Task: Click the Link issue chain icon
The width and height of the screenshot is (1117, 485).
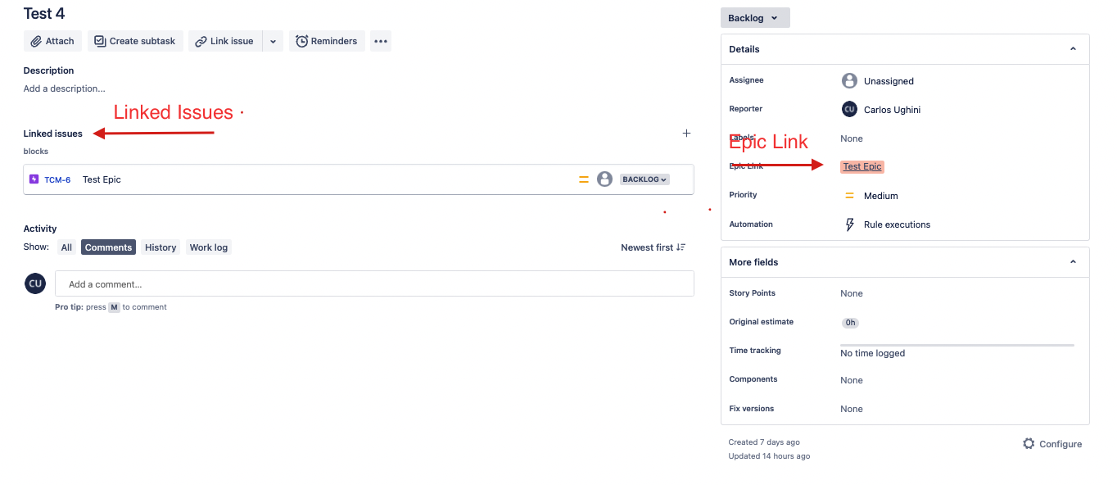Action: 200,40
